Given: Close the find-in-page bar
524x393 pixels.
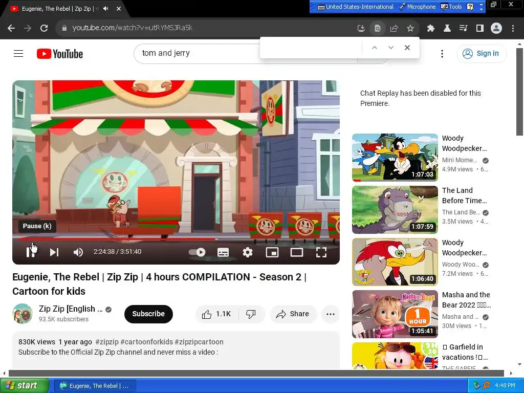Looking at the screenshot, I should coord(407,48).
